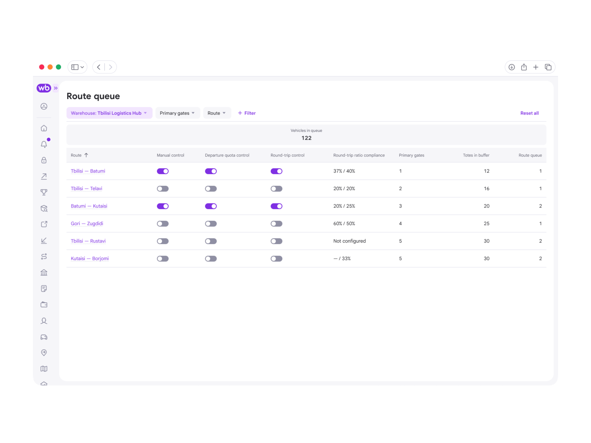Disable Round-trip control for Batumi — Kutaisi
Screen dimensions: 591x443
(276, 206)
